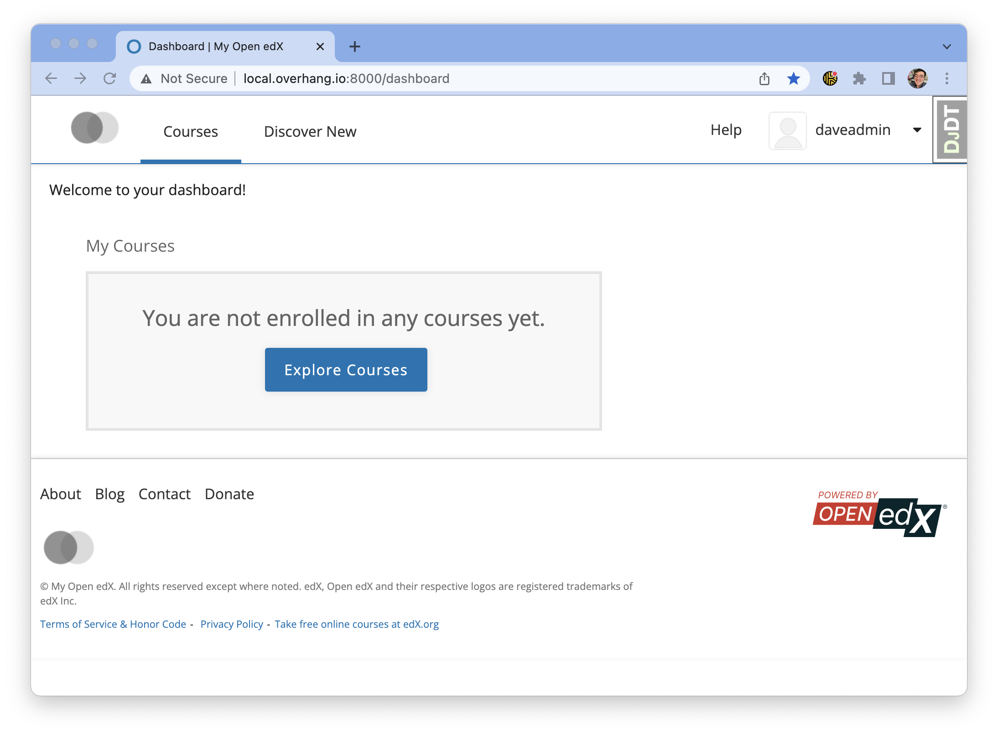Screen dimensions: 998x734
Task: Switch to the Discover New tab
Action: [310, 132]
